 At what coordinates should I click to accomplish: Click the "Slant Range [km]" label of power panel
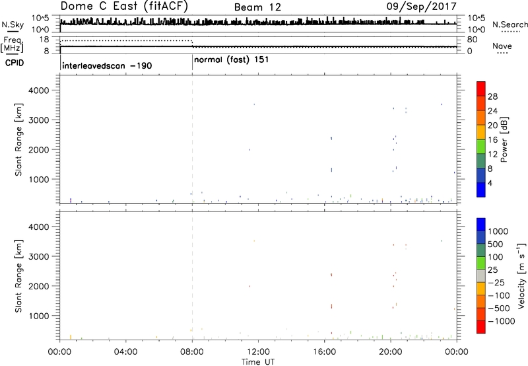[x=18, y=139]
